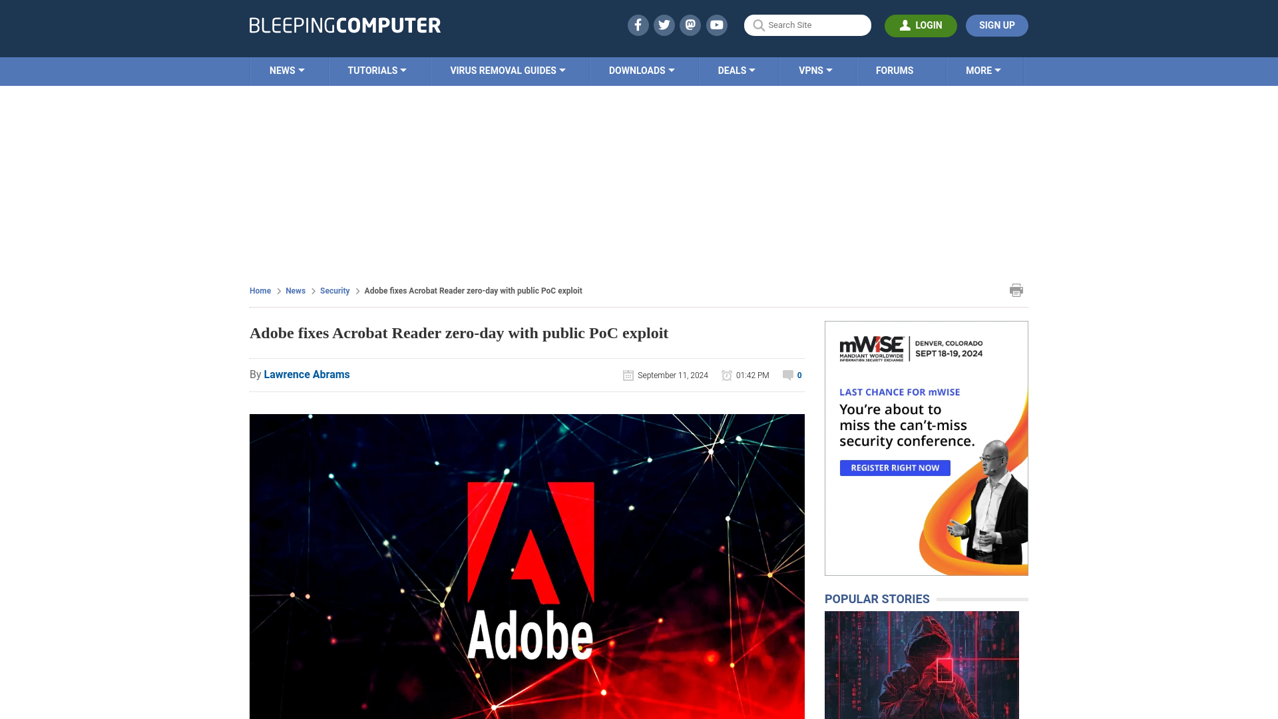This screenshot has height=719, width=1278.
Task: Click the comment bubble icon
Action: (x=788, y=375)
